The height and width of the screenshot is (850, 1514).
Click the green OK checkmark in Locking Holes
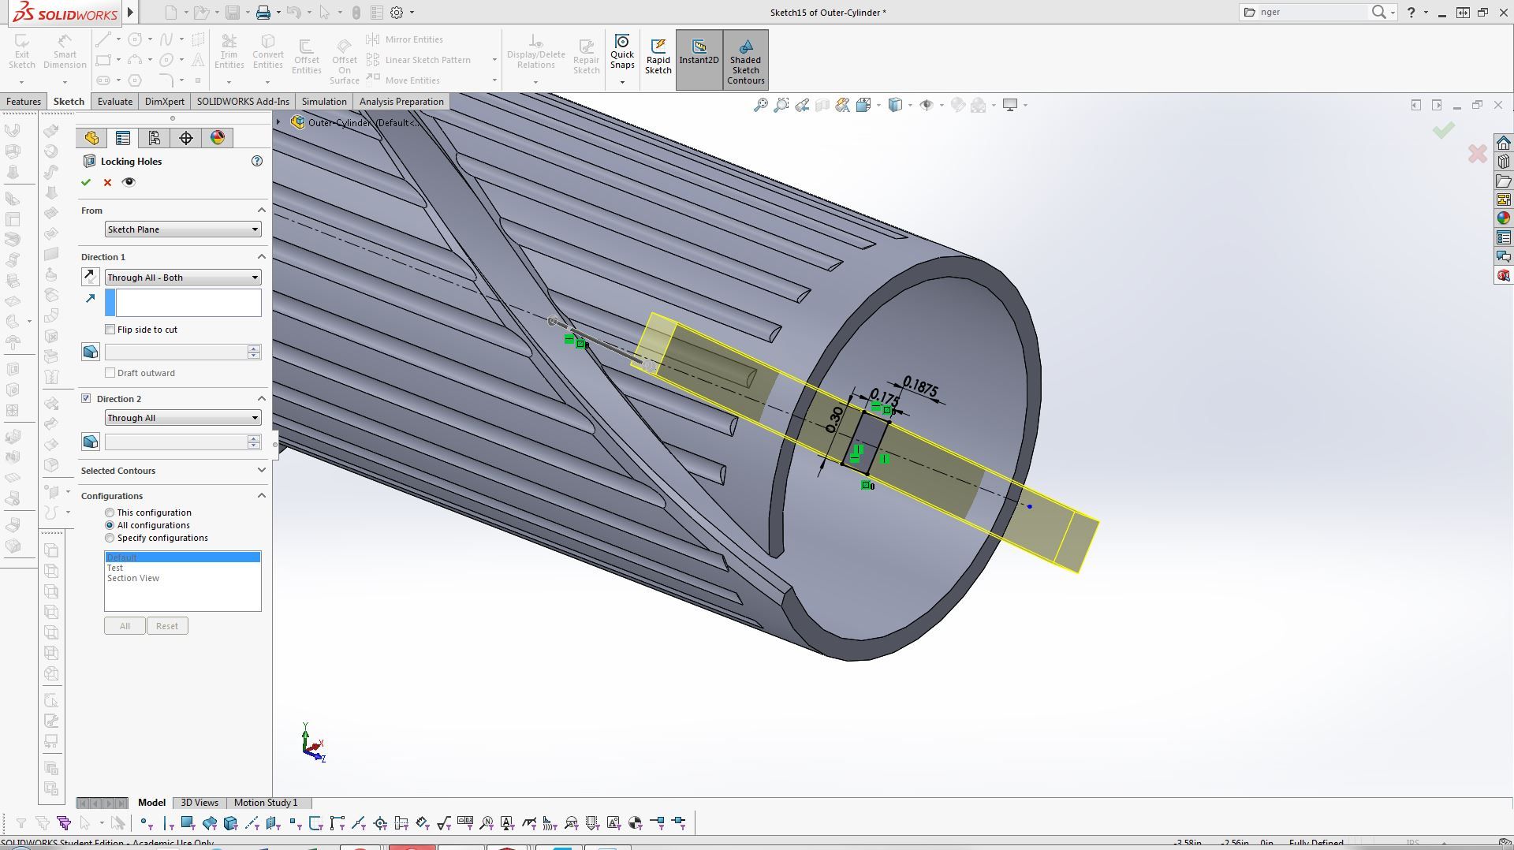[86, 182]
